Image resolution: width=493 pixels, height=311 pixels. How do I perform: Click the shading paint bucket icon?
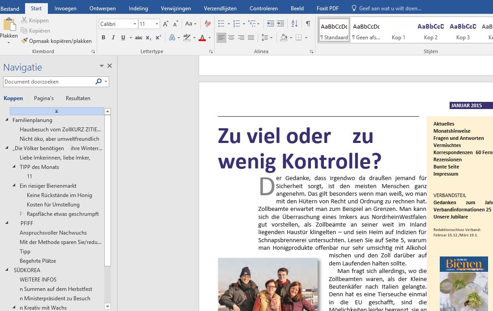coord(284,38)
